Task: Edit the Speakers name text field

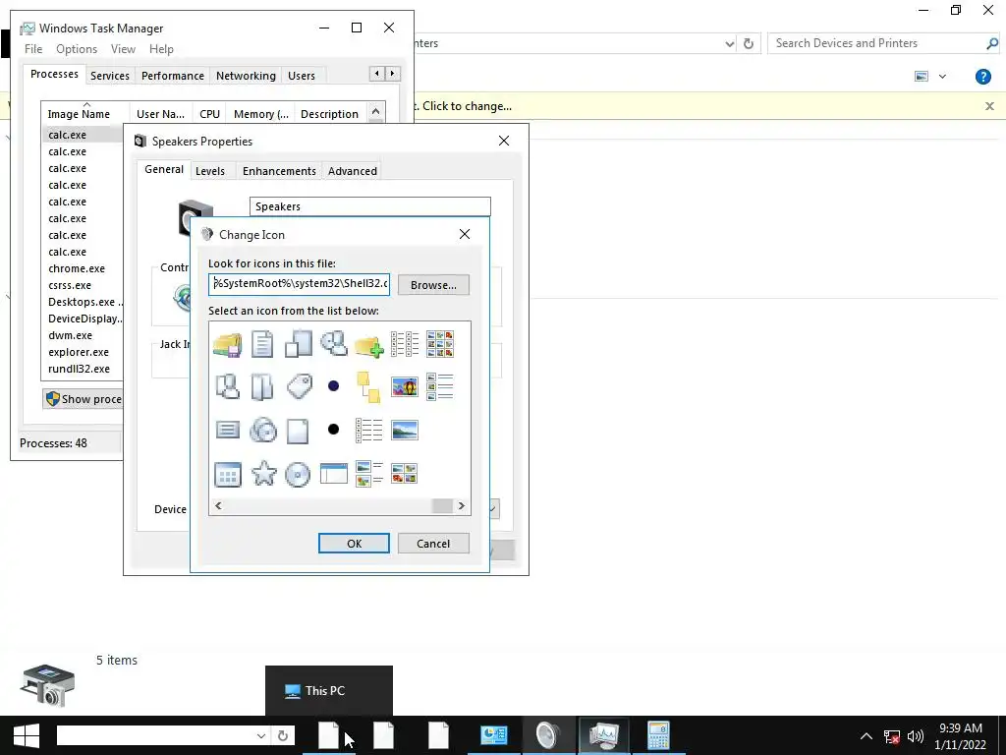Action: pos(370,206)
